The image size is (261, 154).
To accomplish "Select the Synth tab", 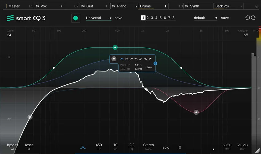I will pyautogui.click(x=198, y=6).
